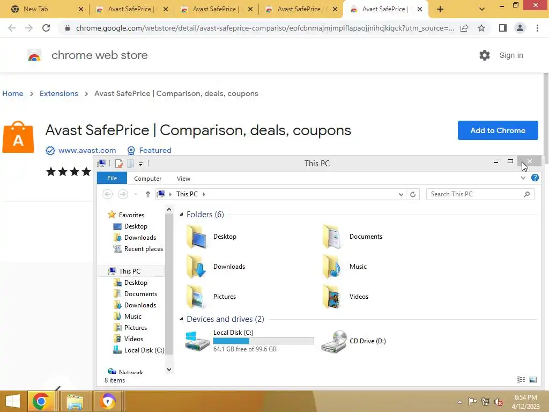Open Chrome side panel icon
This screenshot has width=549, height=412.
(x=503, y=28)
